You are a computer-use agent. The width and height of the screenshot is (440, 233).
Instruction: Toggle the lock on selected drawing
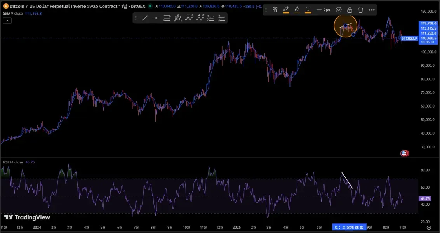pos(350,10)
